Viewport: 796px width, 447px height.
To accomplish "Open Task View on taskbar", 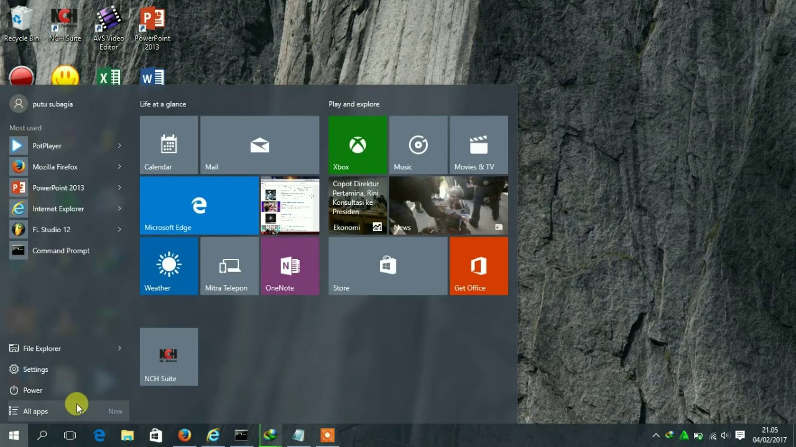I will pos(70,435).
